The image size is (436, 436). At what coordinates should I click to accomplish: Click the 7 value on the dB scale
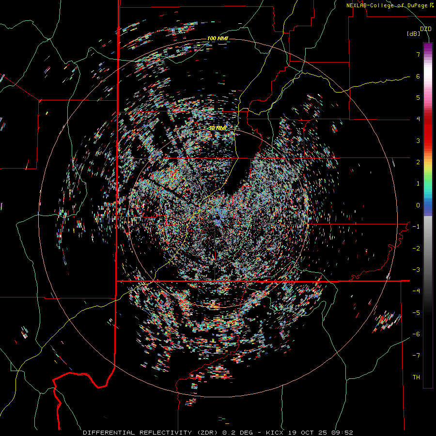click(x=418, y=54)
